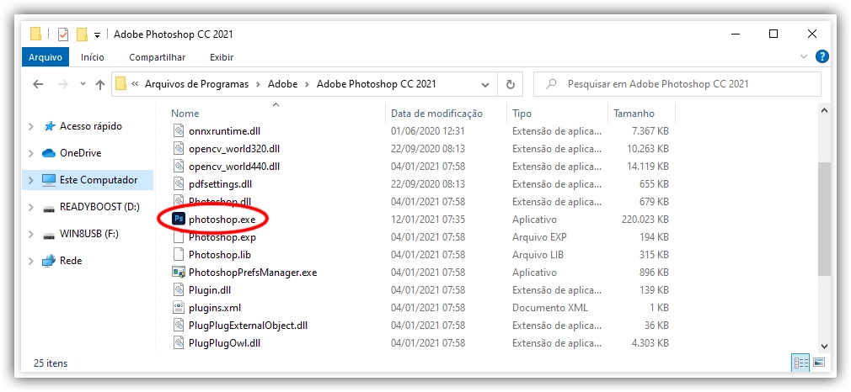Select onnxruntime.dll file name
This screenshot has width=851, height=392.
225,130
